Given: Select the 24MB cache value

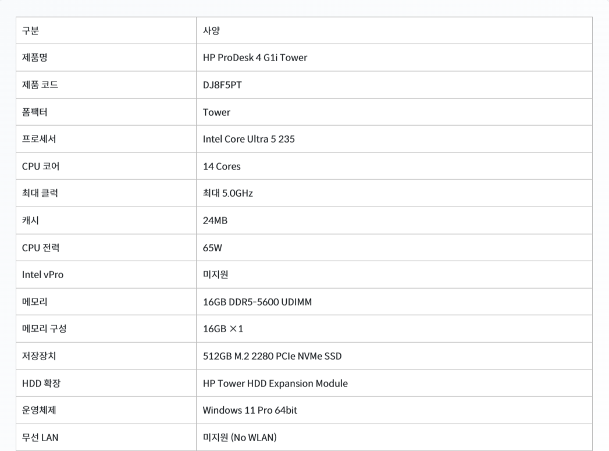Looking at the screenshot, I should [215, 220].
